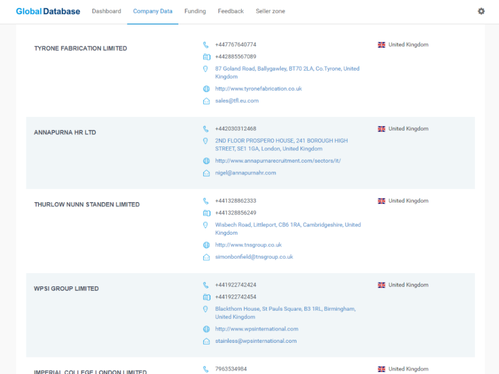Go to the Seller zone
The width and height of the screenshot is (499, 374).
click(270, 11)
